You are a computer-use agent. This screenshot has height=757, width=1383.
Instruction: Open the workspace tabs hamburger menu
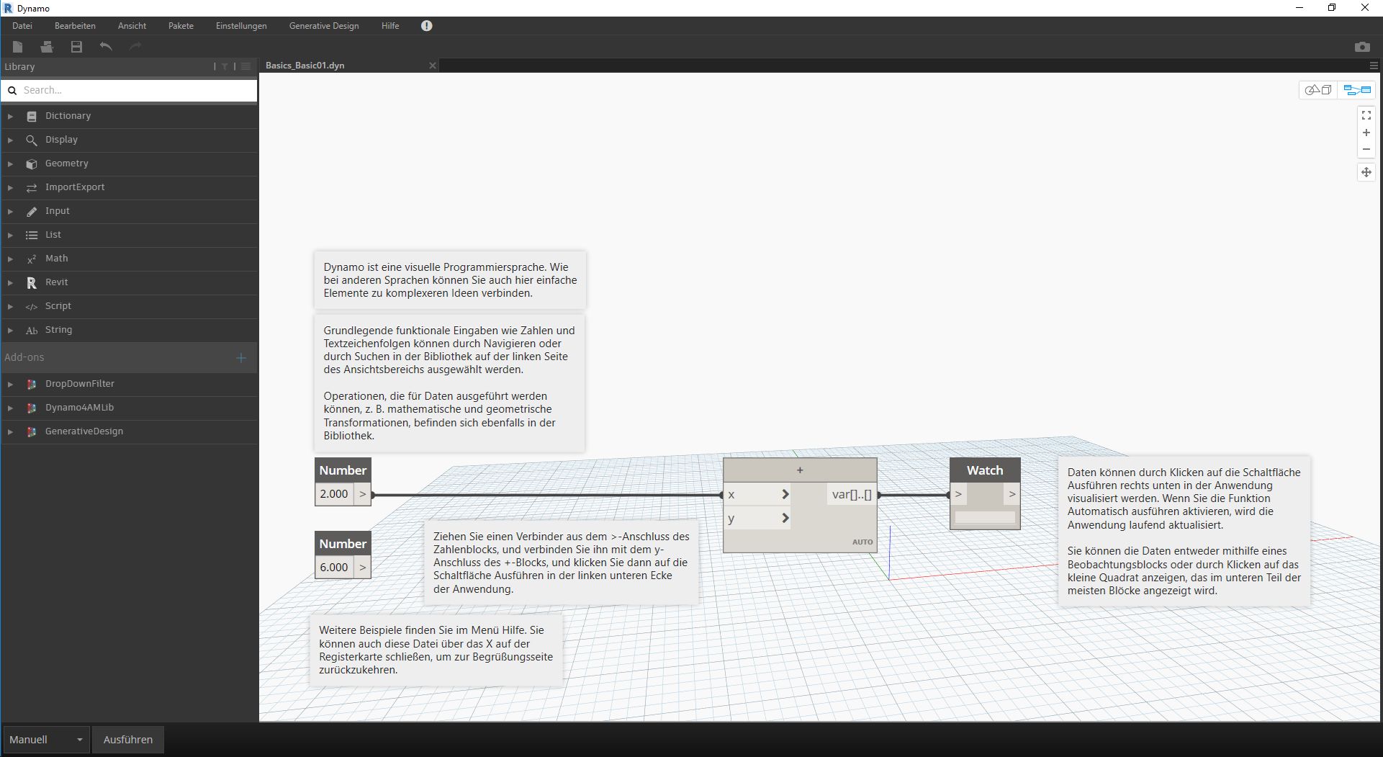(x=1374, y=66)
